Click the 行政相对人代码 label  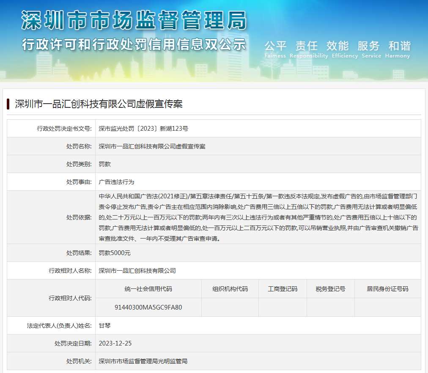pos(70,298)
